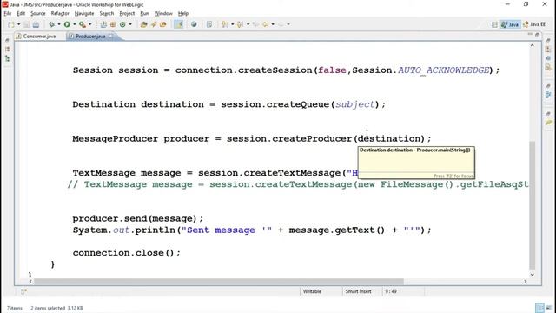Click the Open Perspective icon
The image size is (556, 313).
(494, 24)
